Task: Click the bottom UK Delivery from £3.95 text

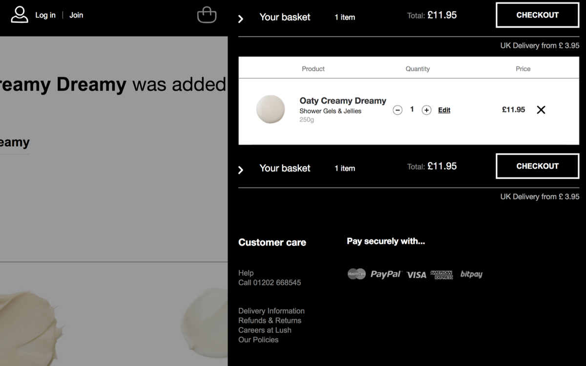Action: (540, 196)
